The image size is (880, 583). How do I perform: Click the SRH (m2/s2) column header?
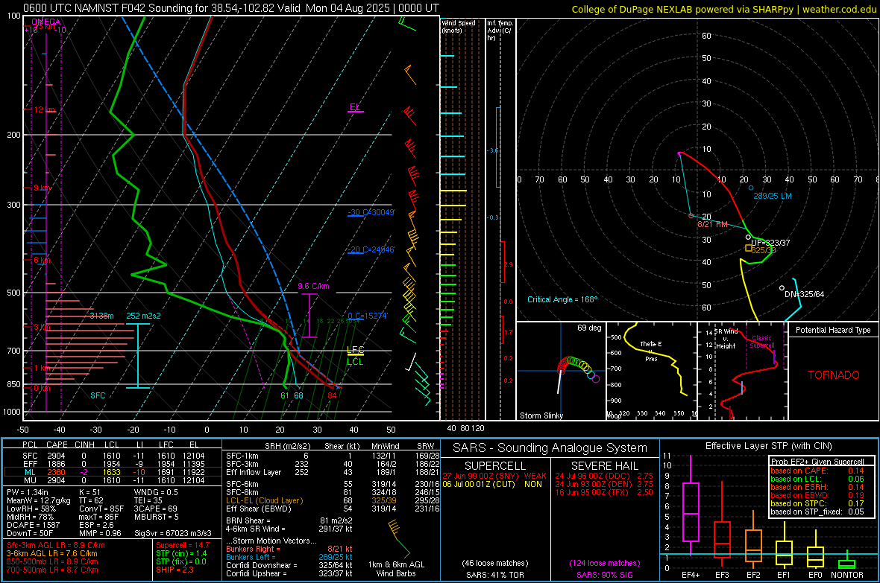click(287, 446)
